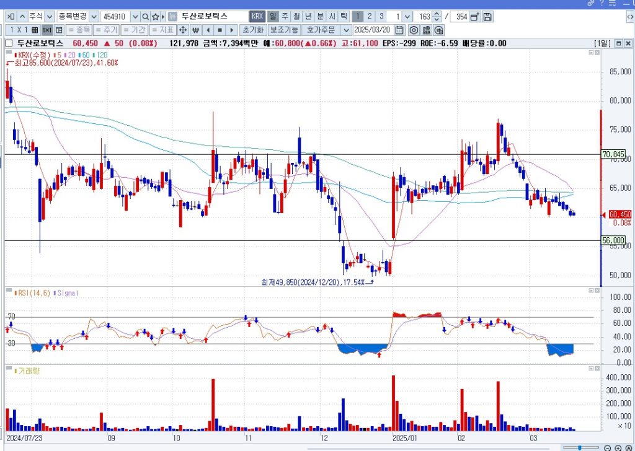Select the 틱 (tick) chart tab
Image resolution: width=635 pixels, height=451 pixels.
pyautogui.click(x=344, y=17)
